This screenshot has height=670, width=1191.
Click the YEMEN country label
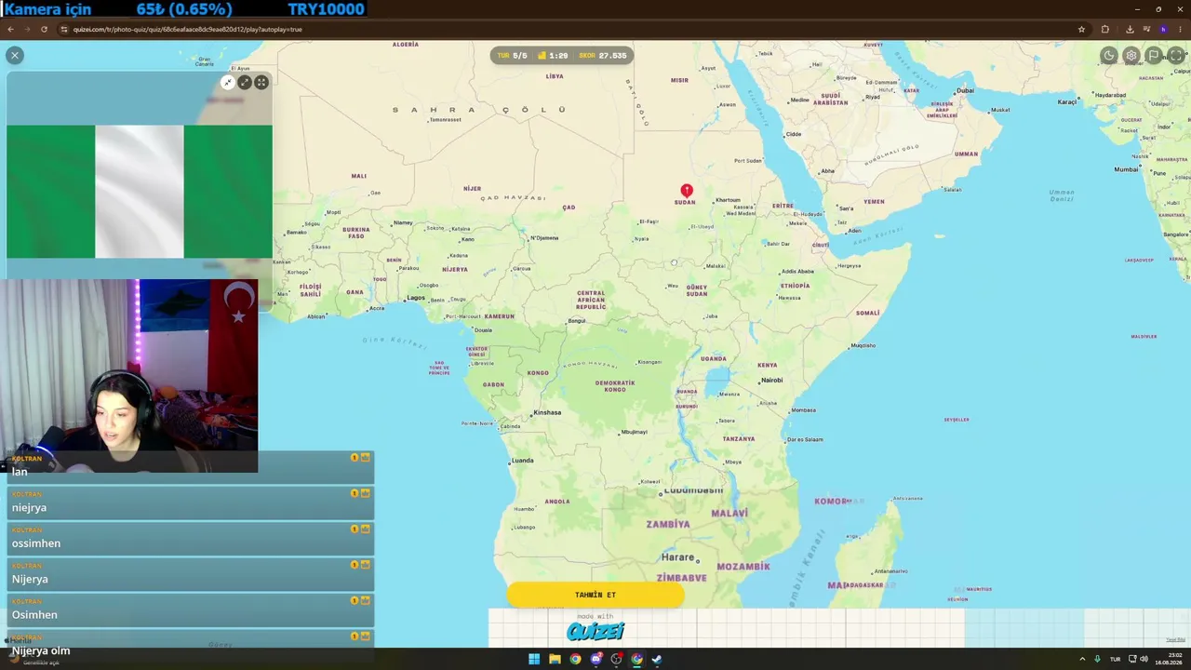coord(874,201)
